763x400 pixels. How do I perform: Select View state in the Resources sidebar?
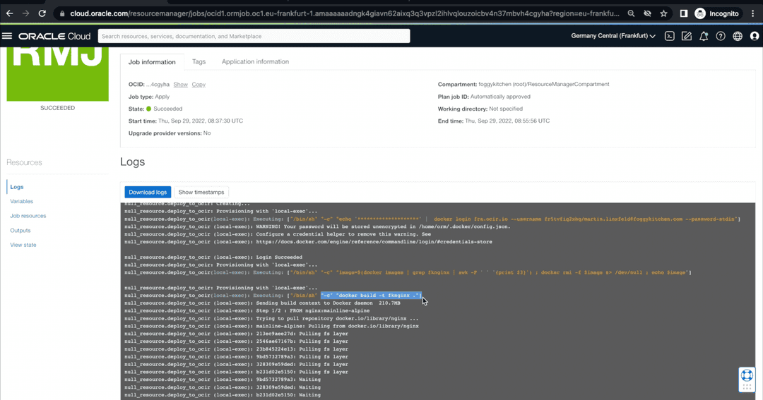click(23, 245)
